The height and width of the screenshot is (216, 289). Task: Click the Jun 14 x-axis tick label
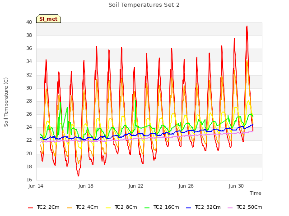tap(36, 186)
